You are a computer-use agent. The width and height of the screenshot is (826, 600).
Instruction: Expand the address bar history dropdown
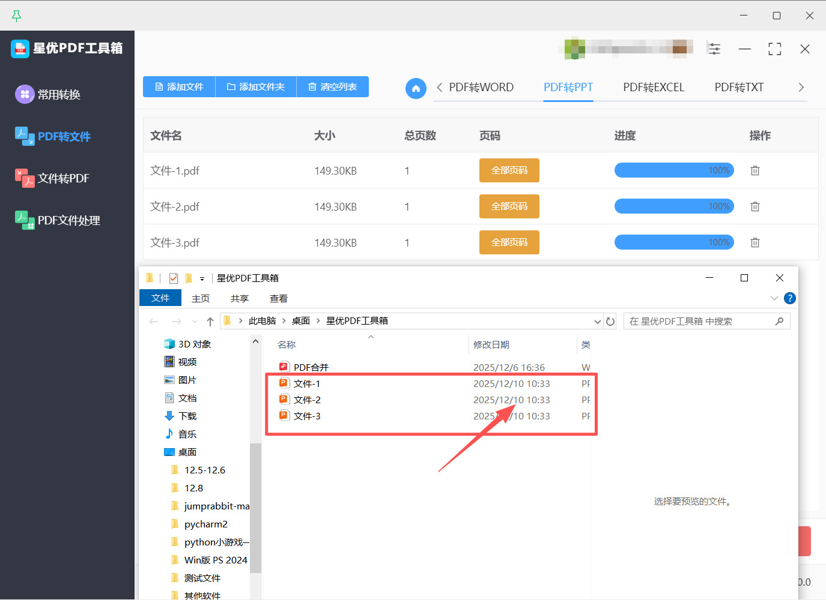coord(598,322)
